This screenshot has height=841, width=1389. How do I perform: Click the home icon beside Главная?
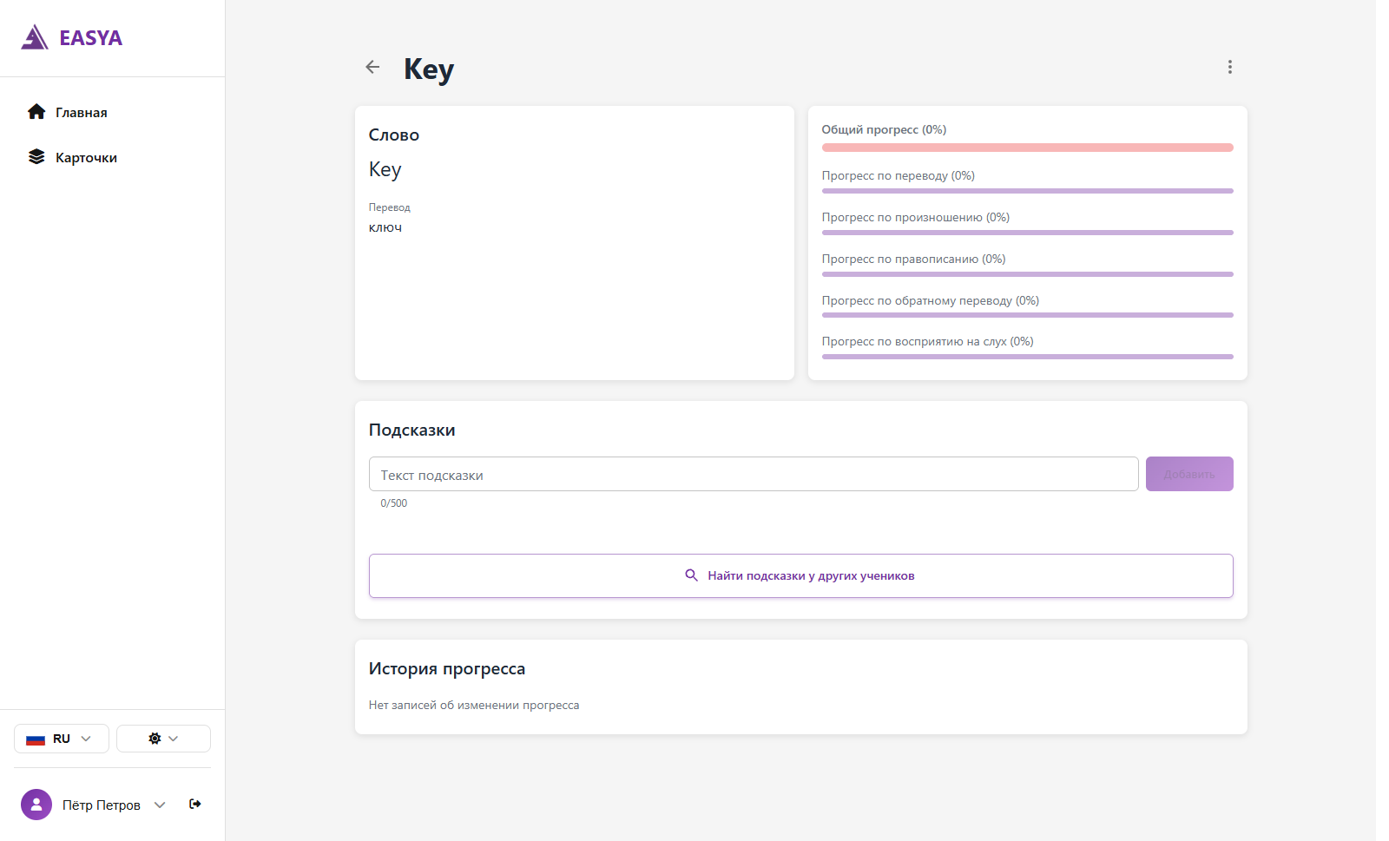point(36,112)
